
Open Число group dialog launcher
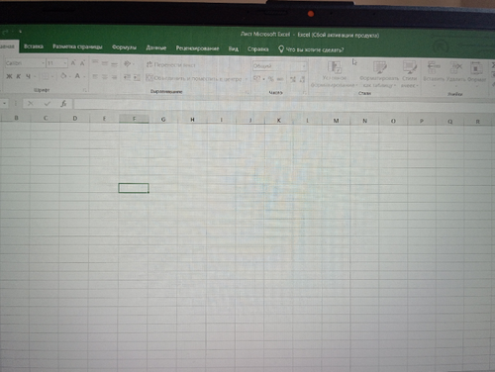coord(304,93)
